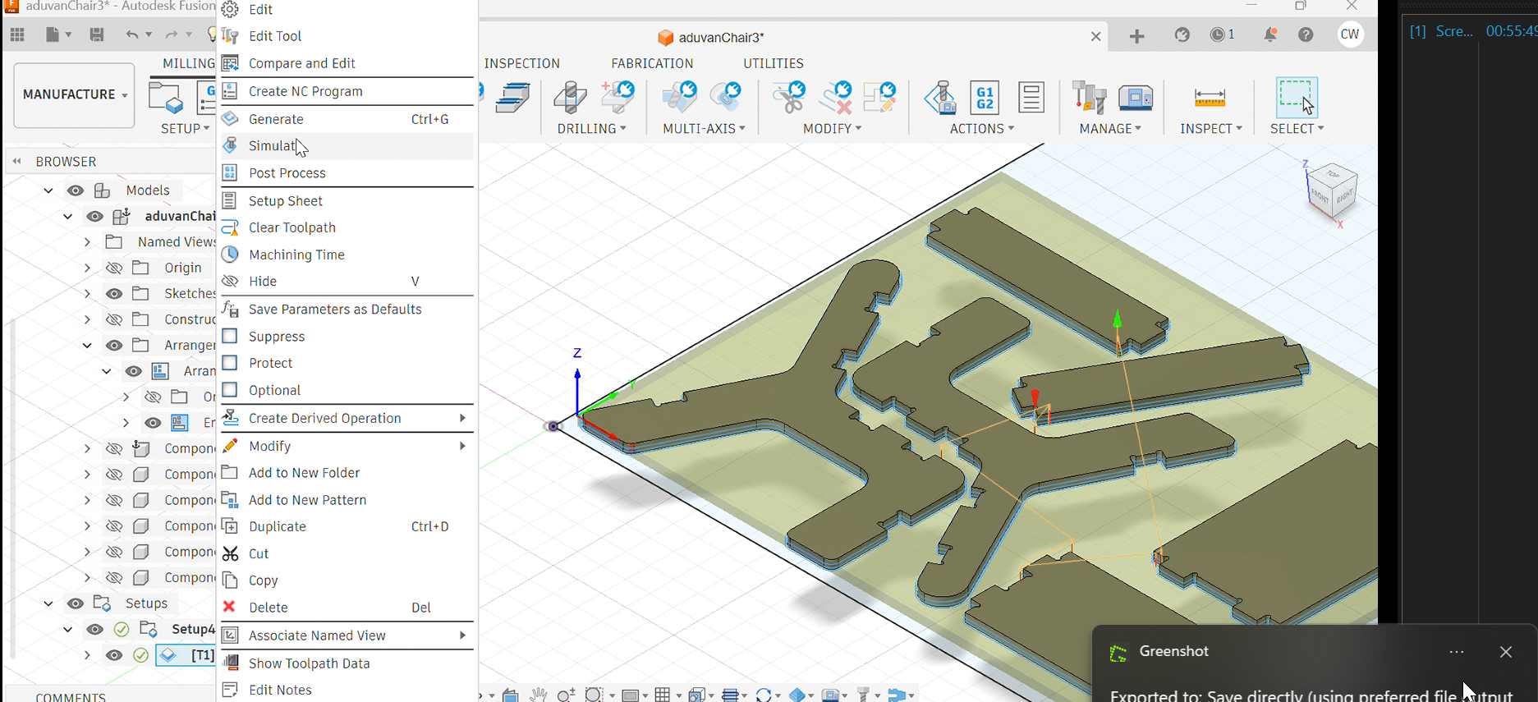Screen dimensions: 1538x702
Task: Enable the Suppress checkbox
Action: click(230, 337)
